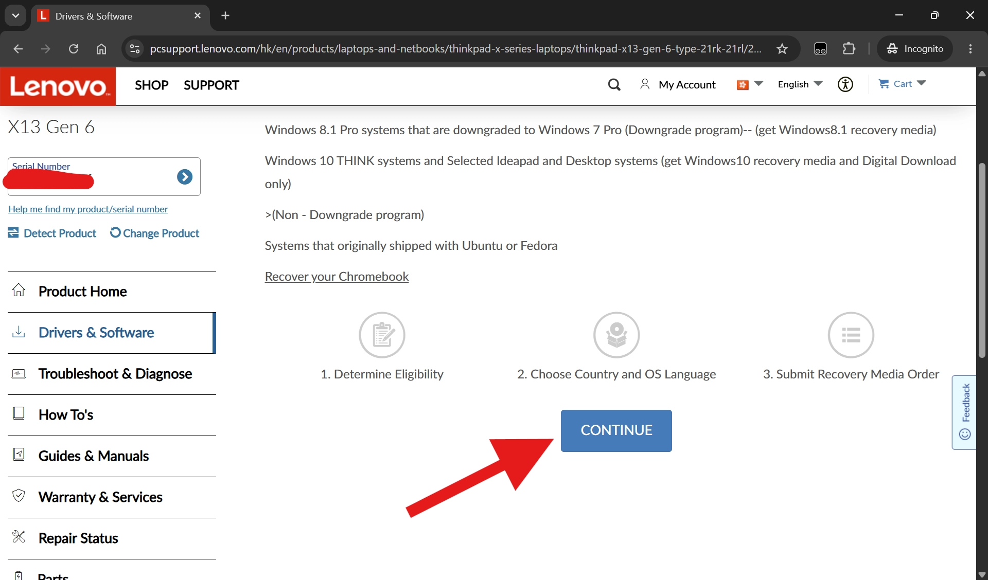Click the CONTINUE button
The image size is (988, 580).
(x=616, y=430)
